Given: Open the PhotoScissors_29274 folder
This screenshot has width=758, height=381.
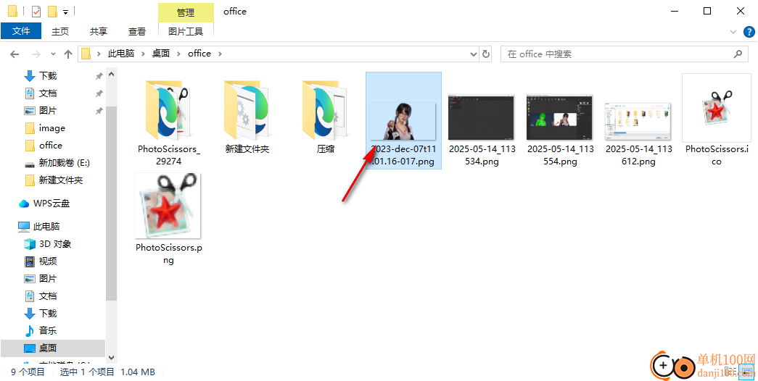Looking at the screenshot, I should click(169, 121).
